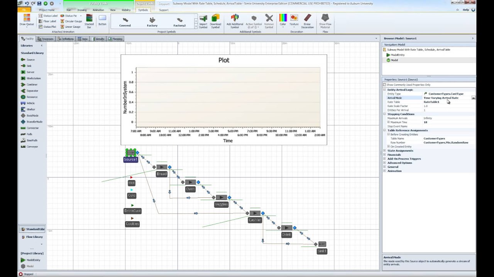The image size is (494, 277).
Task: Open the File menu
Action: [24, 10]
